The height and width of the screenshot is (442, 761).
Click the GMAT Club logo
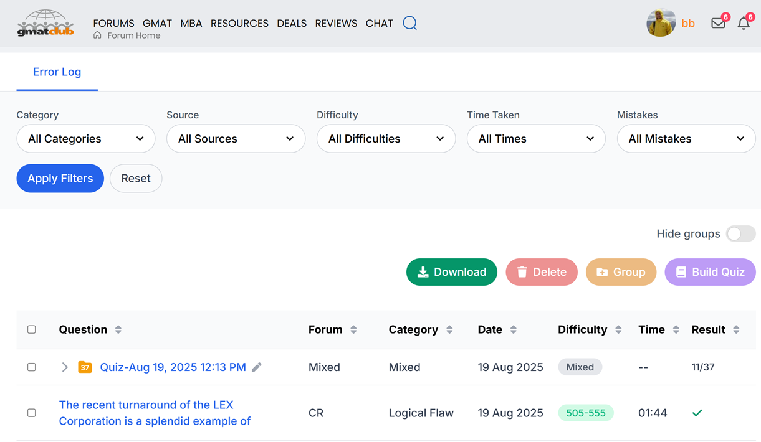coord(45,23)
